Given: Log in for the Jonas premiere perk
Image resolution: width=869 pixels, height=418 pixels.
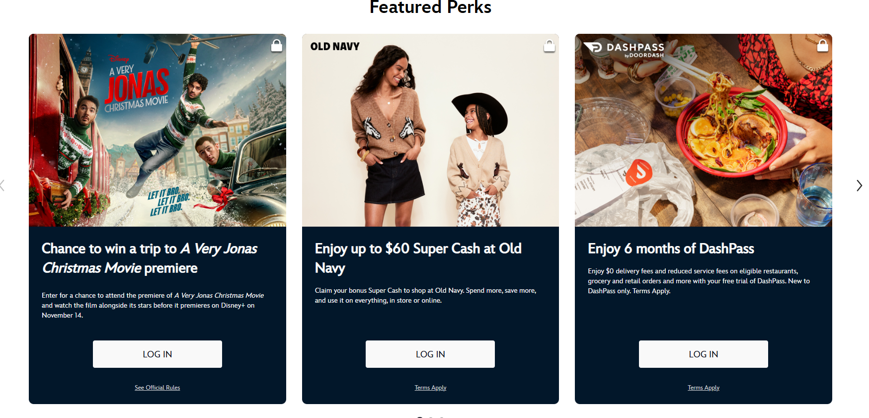Looking at the screenshot, I should pos(157,354).
